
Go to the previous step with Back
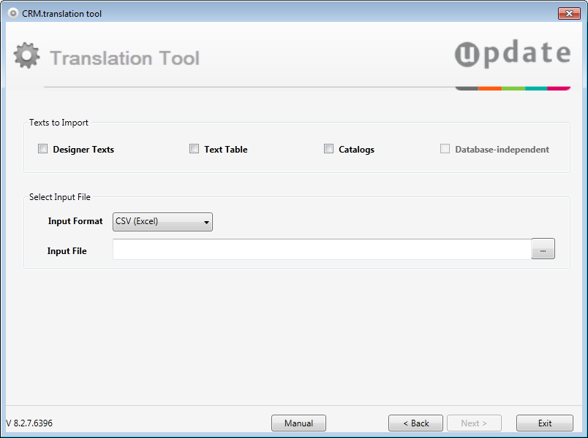coord(415,423)
